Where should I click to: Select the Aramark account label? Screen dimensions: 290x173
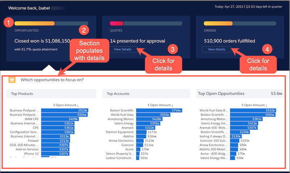click(128, 128)
